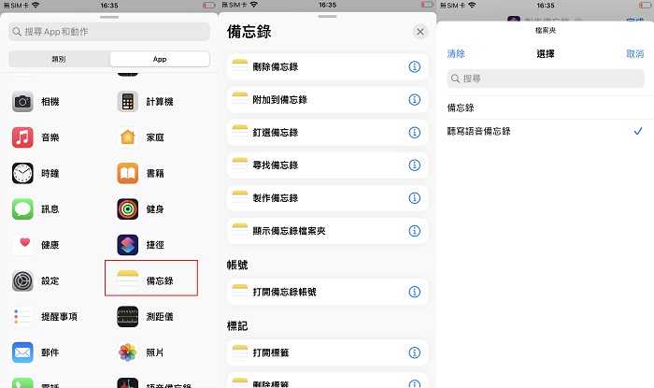This screenshot has height=388, width=654.
Task: Open the 時鐘 (Clock) app actions
Action: pos(36,173)
